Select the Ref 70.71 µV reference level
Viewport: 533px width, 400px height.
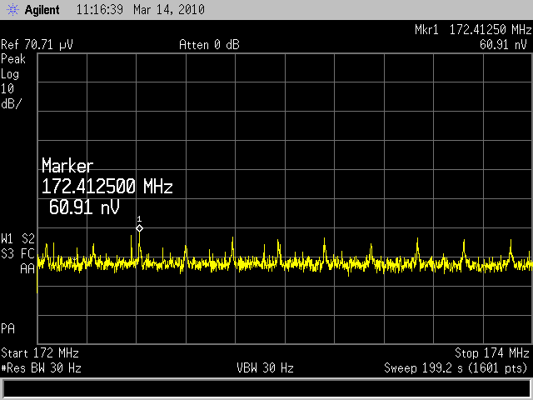point(37,44)
